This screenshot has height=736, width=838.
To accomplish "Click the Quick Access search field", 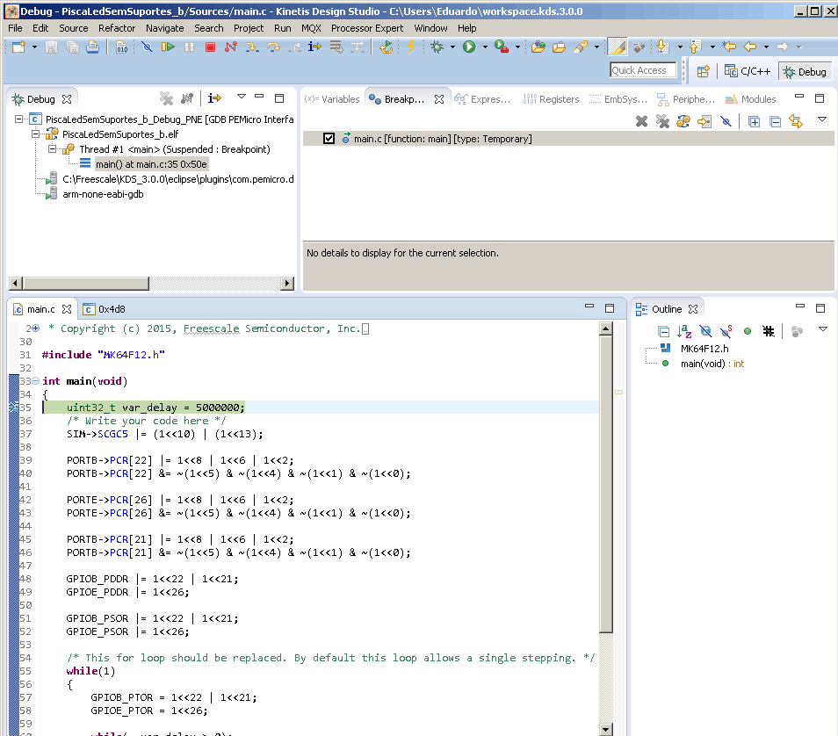I will [x=643, y=70].
